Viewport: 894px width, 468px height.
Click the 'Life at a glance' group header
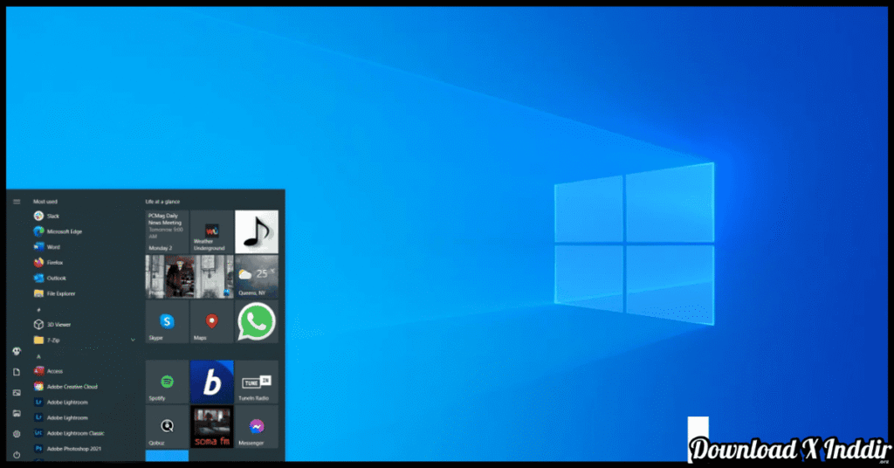tap(162, 202)
